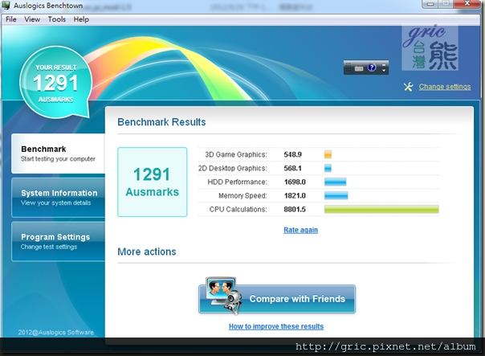Click the More actions heading

click(147, 252)
